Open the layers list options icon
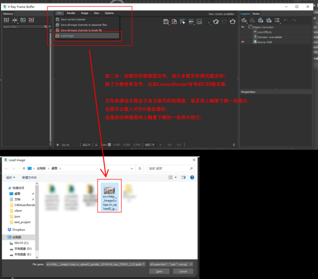 click(x=277, y=20)
